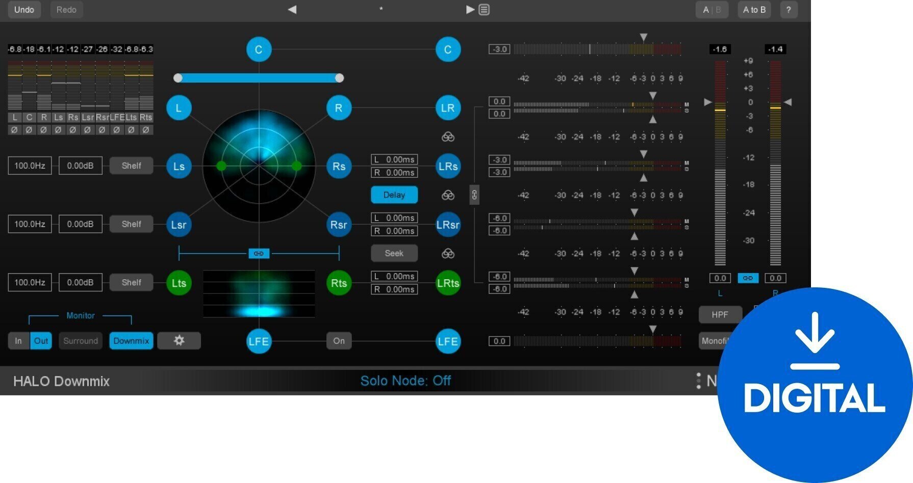Select the Downmix monitor tab
Viewport: 913px width, 483px height.
pos(131,340)
